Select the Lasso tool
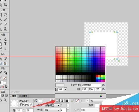The height and width of the screenshot is (112, 139). pyautogui.click(x=5, y=15)
